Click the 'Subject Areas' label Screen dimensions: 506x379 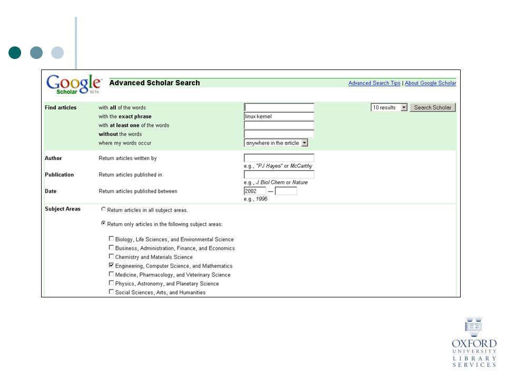click(63, 209)
